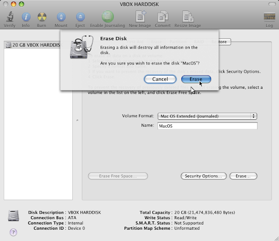The height and width of the screenshot is (241, 279).
Task: Open Security Options button
Action: point(204,176)
